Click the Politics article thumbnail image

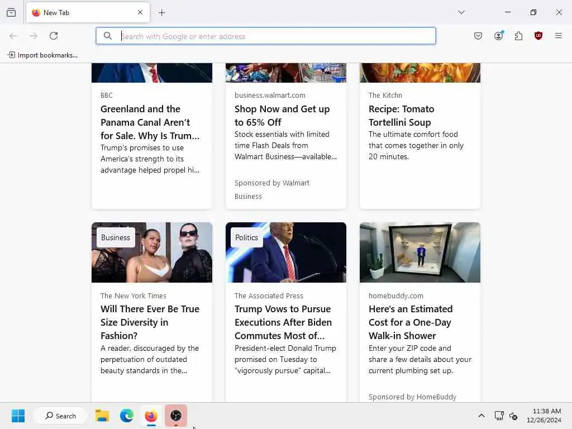286,252
